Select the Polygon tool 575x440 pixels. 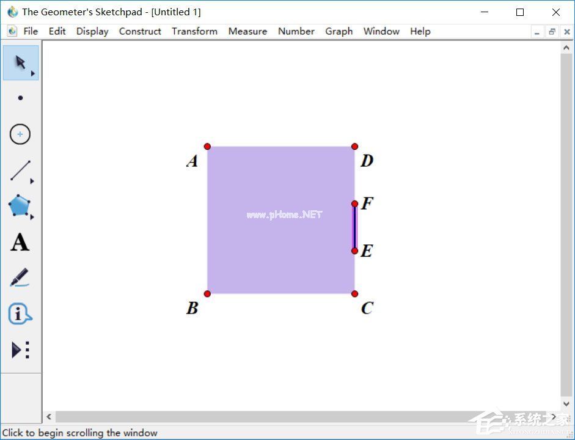[x=20, y=207]
